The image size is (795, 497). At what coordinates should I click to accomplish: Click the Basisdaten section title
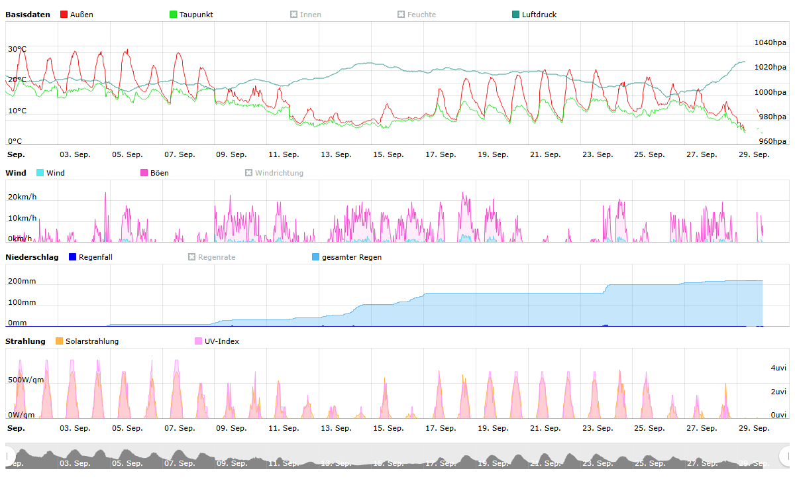point(28,15)
